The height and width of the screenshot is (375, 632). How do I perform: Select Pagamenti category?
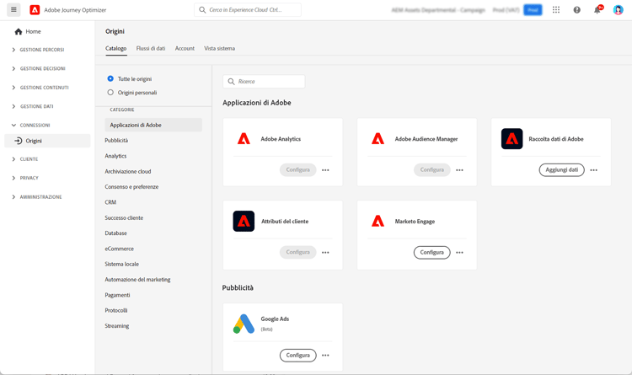117,295
